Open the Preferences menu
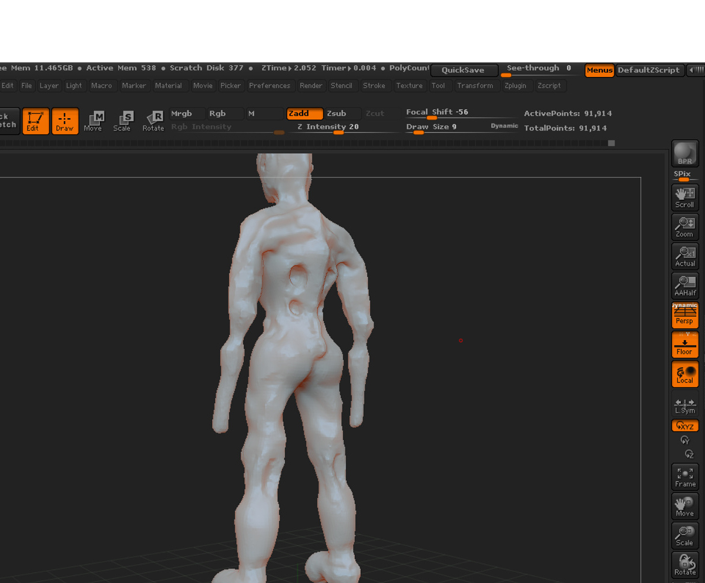This screenshot has width=705, height=583. (x=270, y=86)
